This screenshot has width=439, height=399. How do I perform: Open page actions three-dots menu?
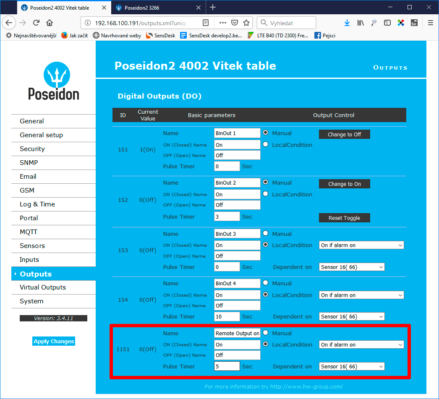coord(222,23)
